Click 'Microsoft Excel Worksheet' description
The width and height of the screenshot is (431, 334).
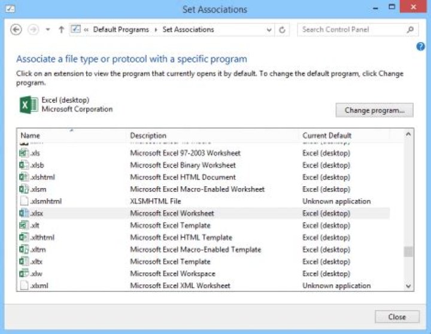tap(172, 213)
